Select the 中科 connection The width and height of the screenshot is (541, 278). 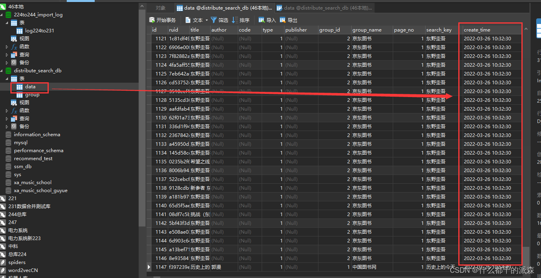tap(10, 246)
